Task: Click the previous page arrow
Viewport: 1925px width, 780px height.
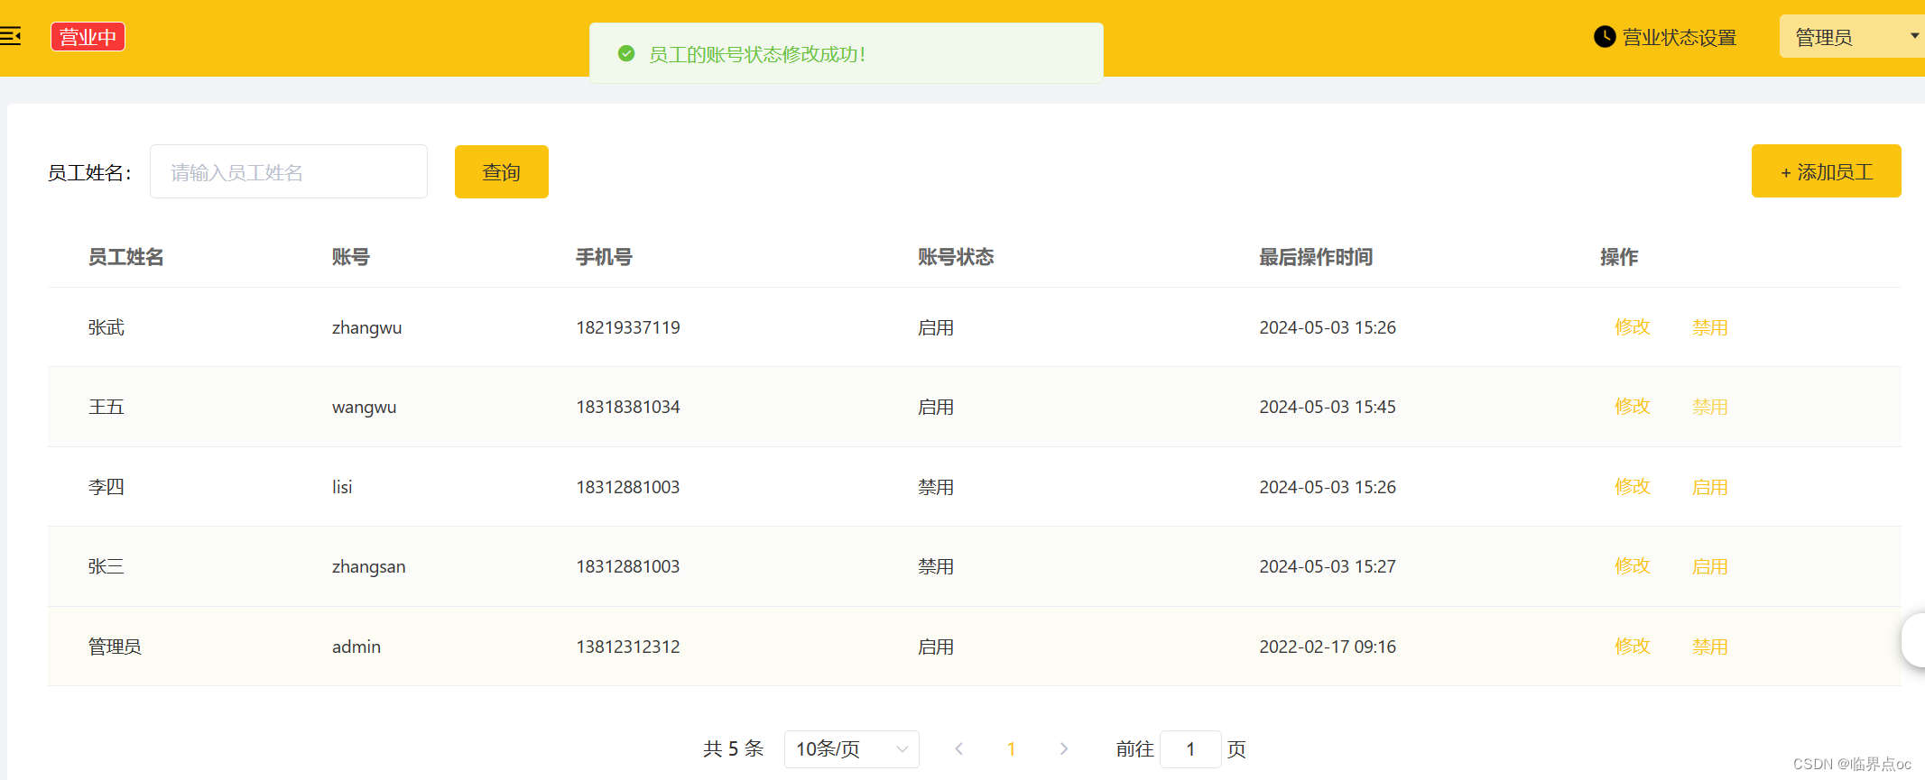Action: tap(958, 749)
